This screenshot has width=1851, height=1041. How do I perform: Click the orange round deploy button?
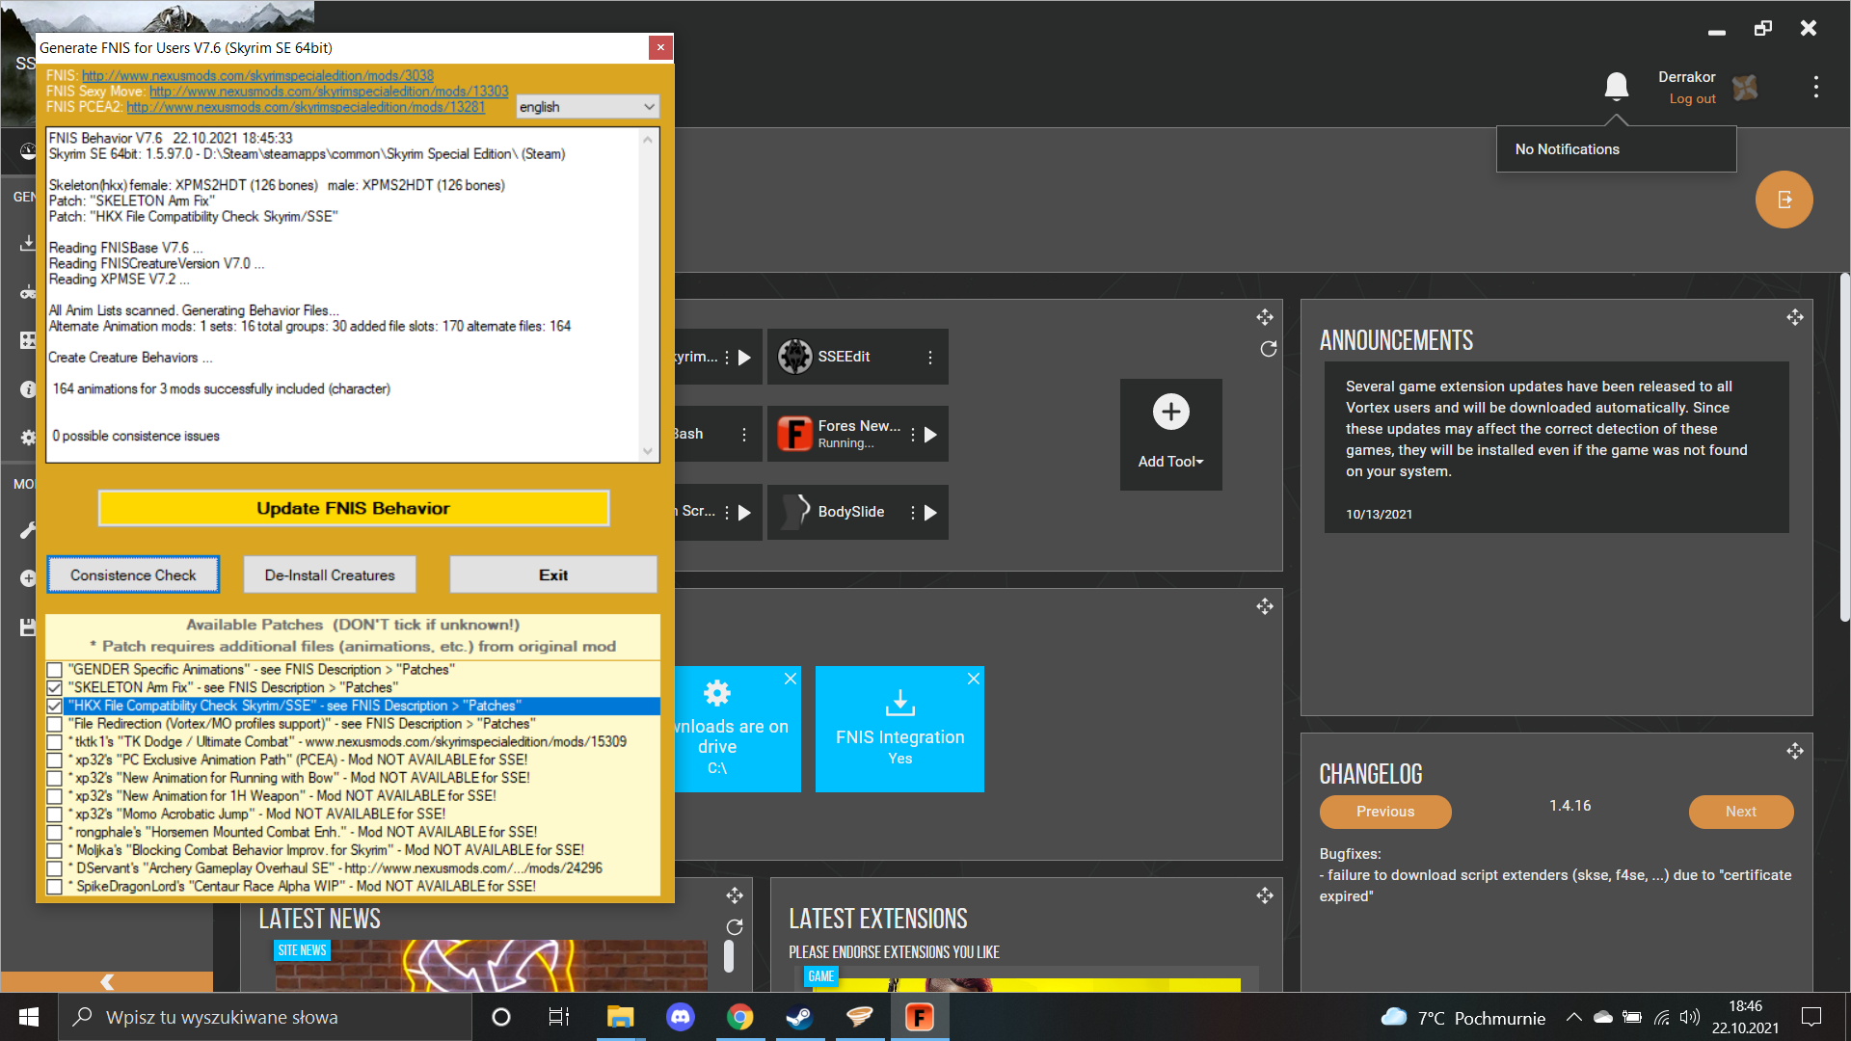1784,200
